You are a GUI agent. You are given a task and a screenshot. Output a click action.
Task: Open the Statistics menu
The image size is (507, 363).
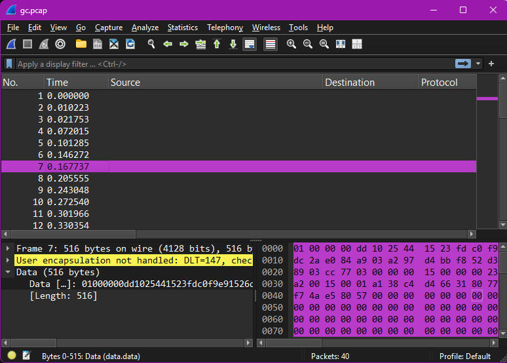point(182,28)
